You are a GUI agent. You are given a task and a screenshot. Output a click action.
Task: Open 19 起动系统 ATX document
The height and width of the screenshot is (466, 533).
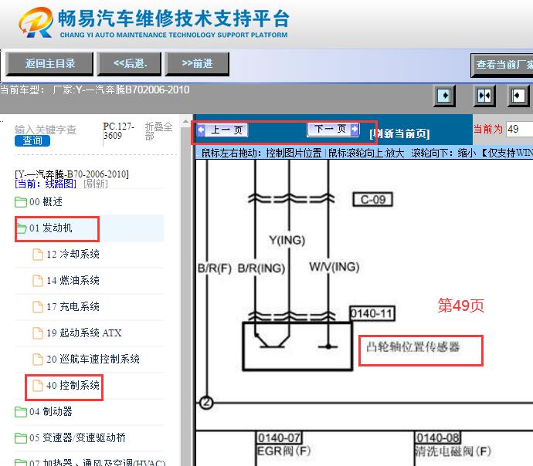coord(84,333)
